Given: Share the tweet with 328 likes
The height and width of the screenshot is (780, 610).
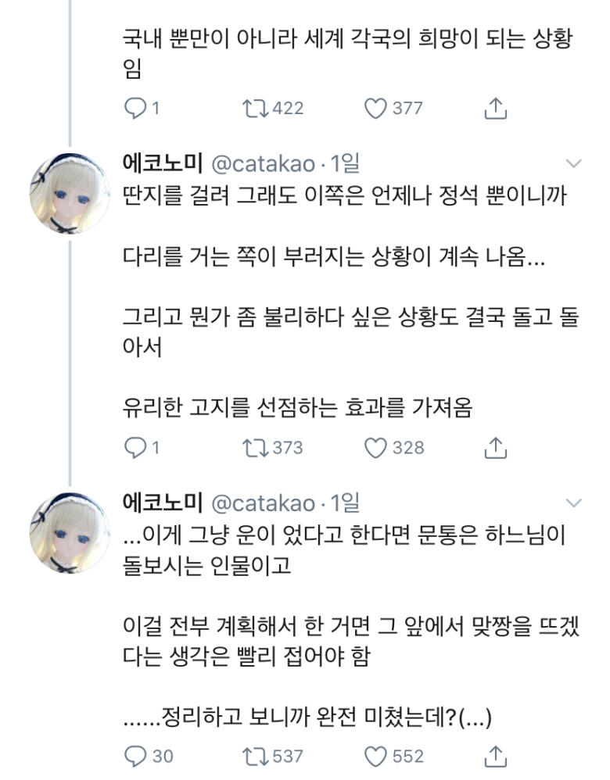Looking at the screenshot, I should [x=496, y=448].
